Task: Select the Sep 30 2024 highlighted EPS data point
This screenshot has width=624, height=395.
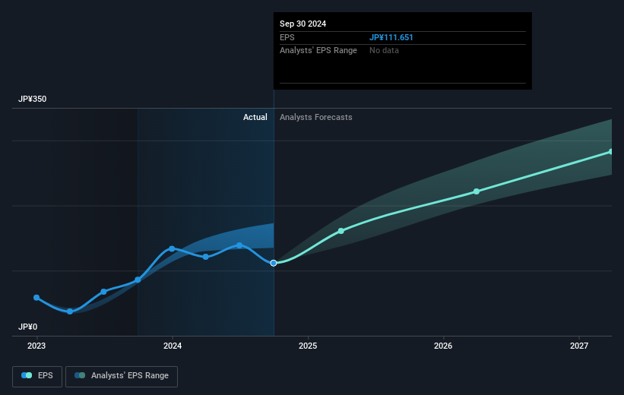Action: click(274, 263)
